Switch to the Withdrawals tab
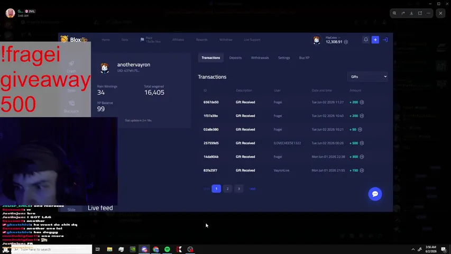 [x=260, y=58]
